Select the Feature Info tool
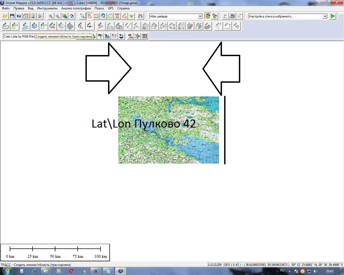The image size is (344, 275). click(103, 16)
